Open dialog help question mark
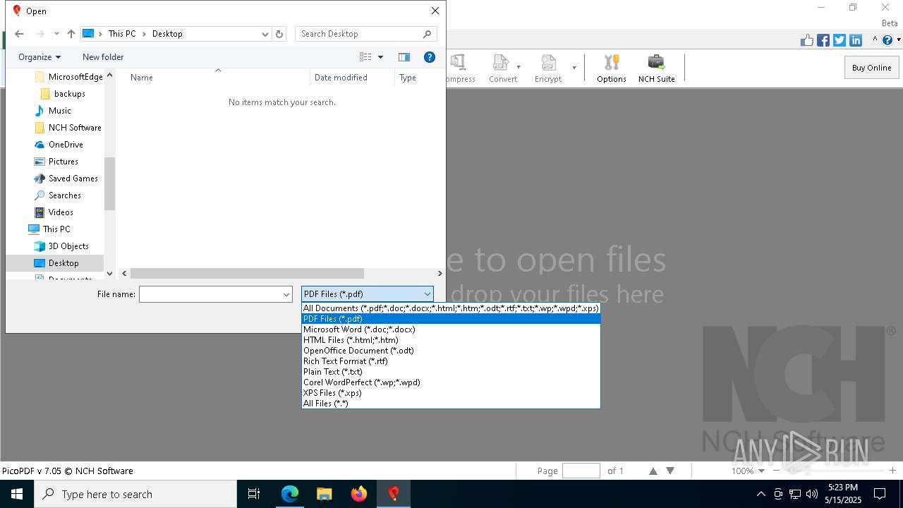The image size is (903, 508). pyautogui.click(x=430, y=57)
